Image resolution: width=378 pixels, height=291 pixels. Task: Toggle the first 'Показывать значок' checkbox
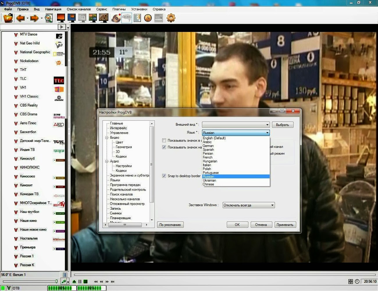pyautogui.click(x=164, y=140)
